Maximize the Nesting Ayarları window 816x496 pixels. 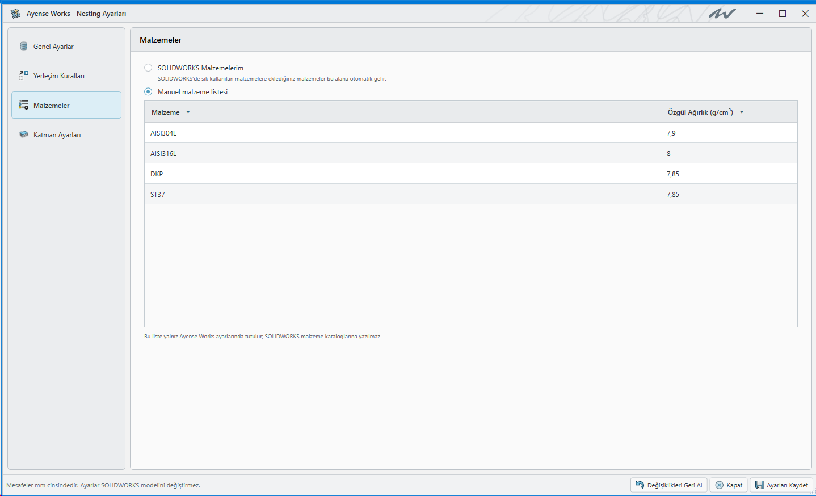[783, 14]
